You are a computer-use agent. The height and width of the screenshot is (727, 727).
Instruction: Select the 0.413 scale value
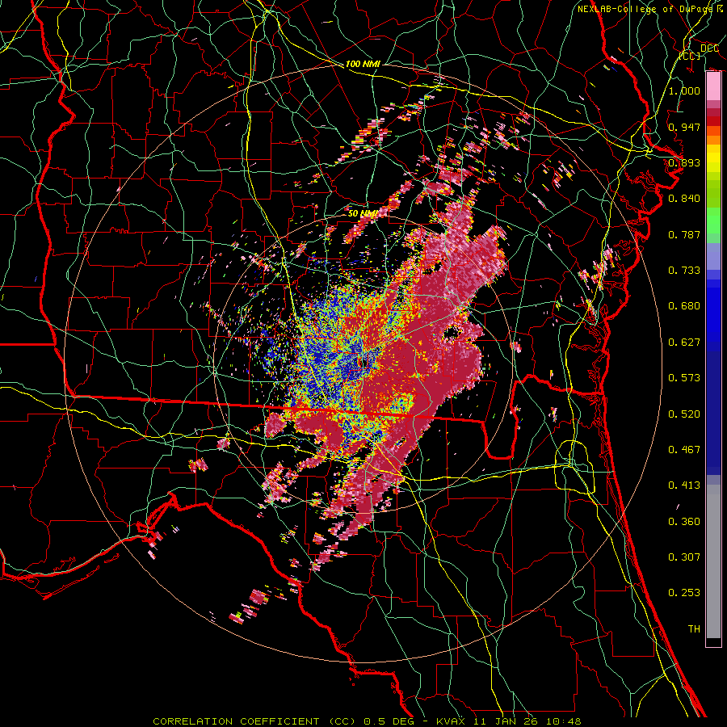[684, 485]
